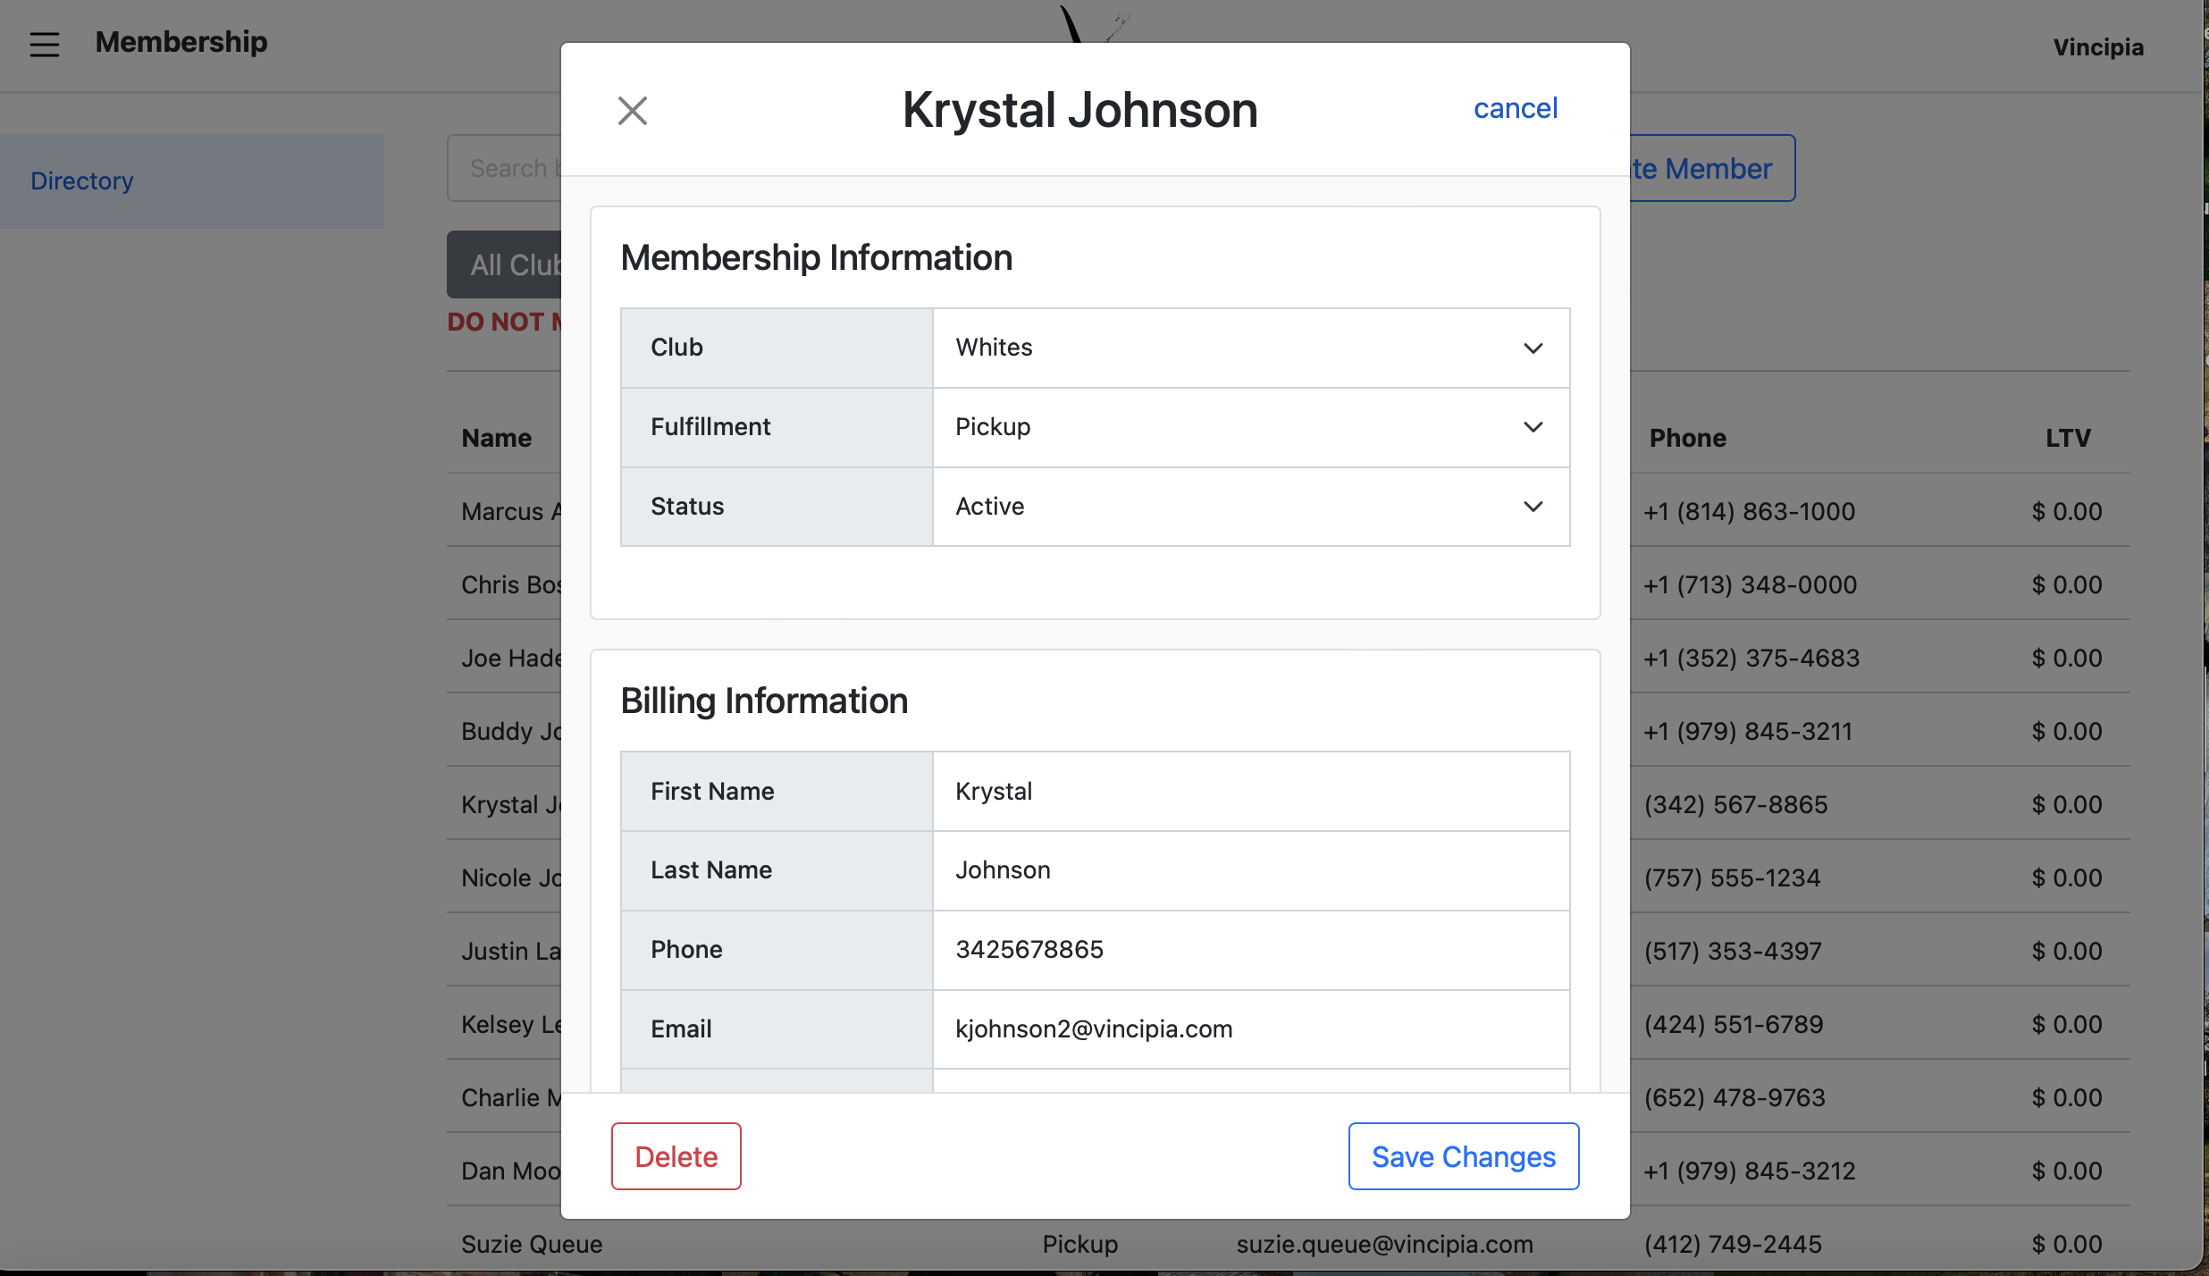The width and height of the screenshot is (2209, 1276).
Task: Select the Suzie Queue row name
Action: [x=532, y=1244]
